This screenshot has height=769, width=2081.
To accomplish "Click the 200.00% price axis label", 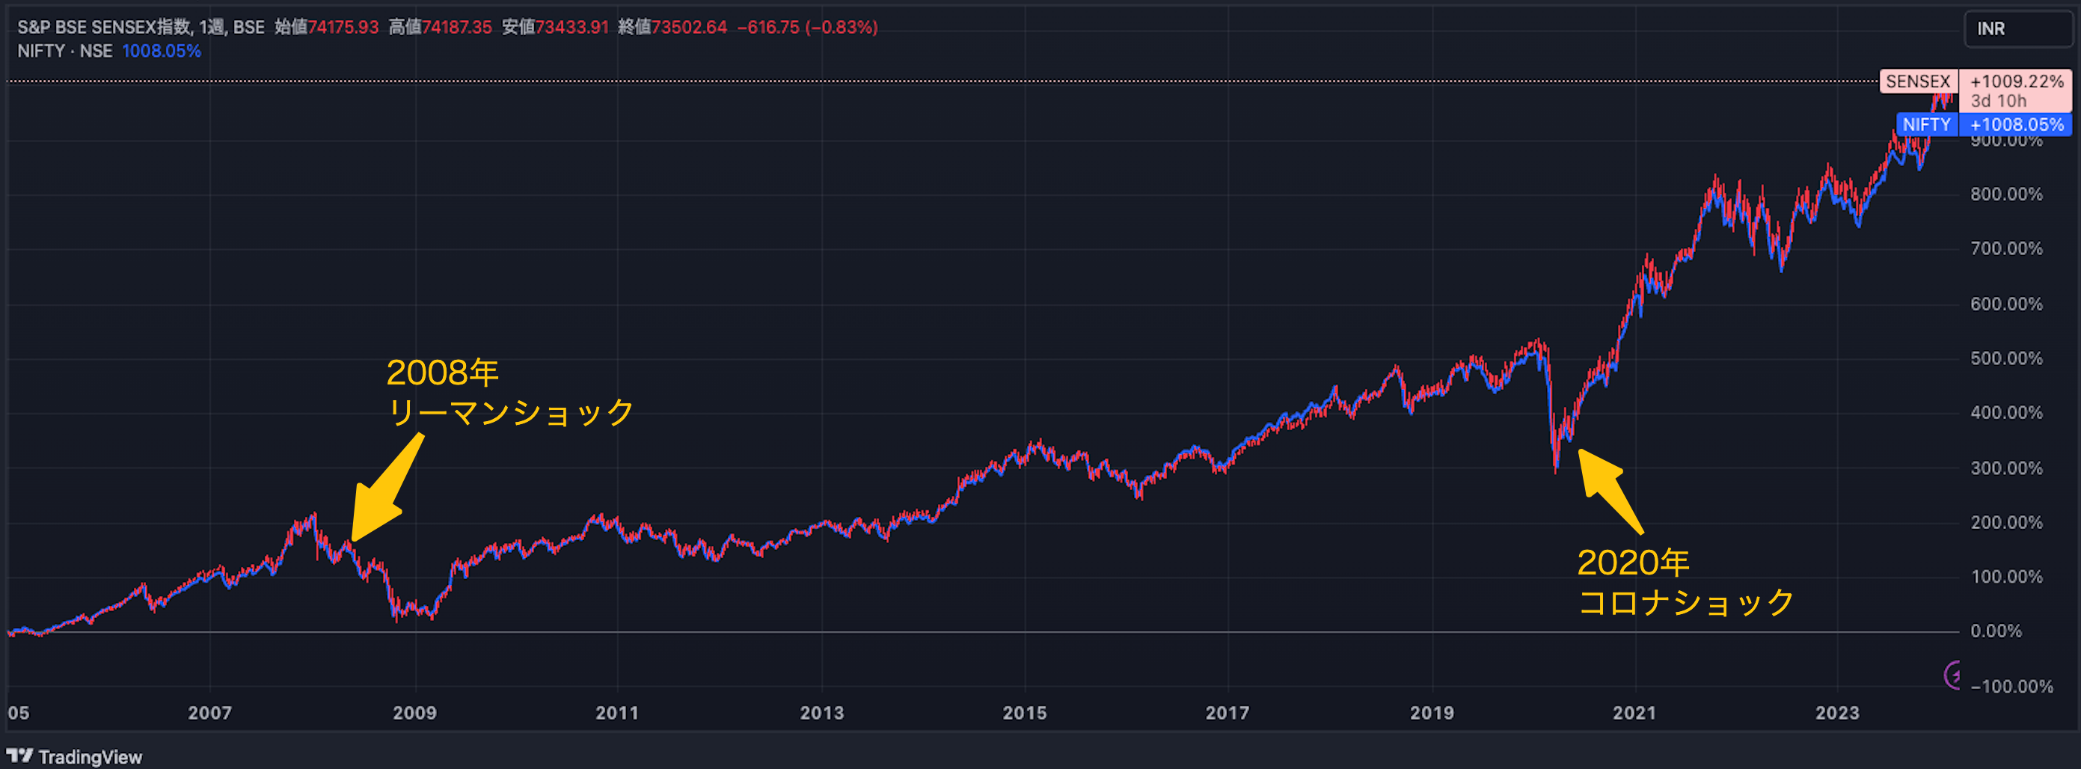I will pos(2007,523).
